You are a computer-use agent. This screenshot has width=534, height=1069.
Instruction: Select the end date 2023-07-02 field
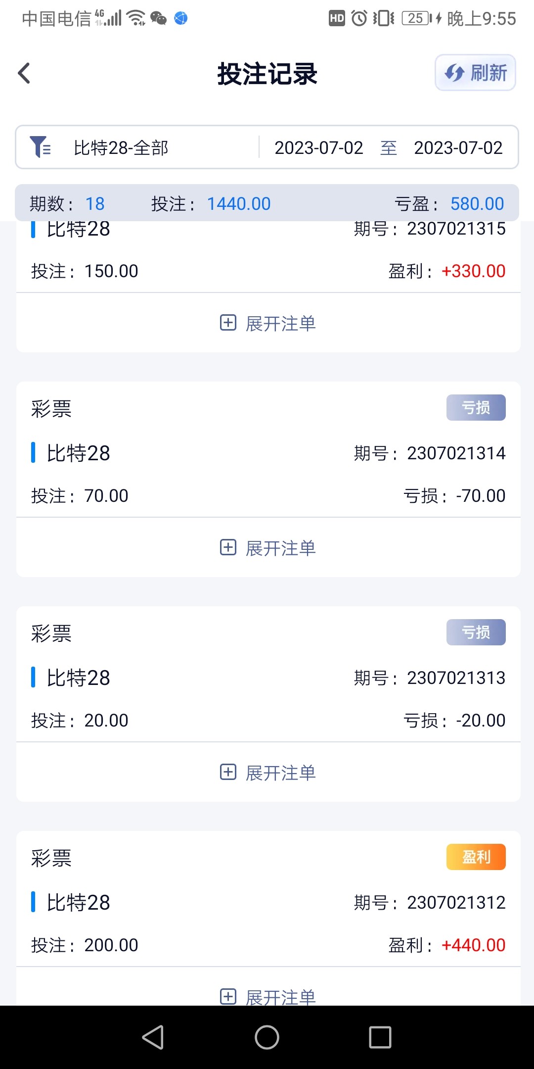tap(458, 147)
